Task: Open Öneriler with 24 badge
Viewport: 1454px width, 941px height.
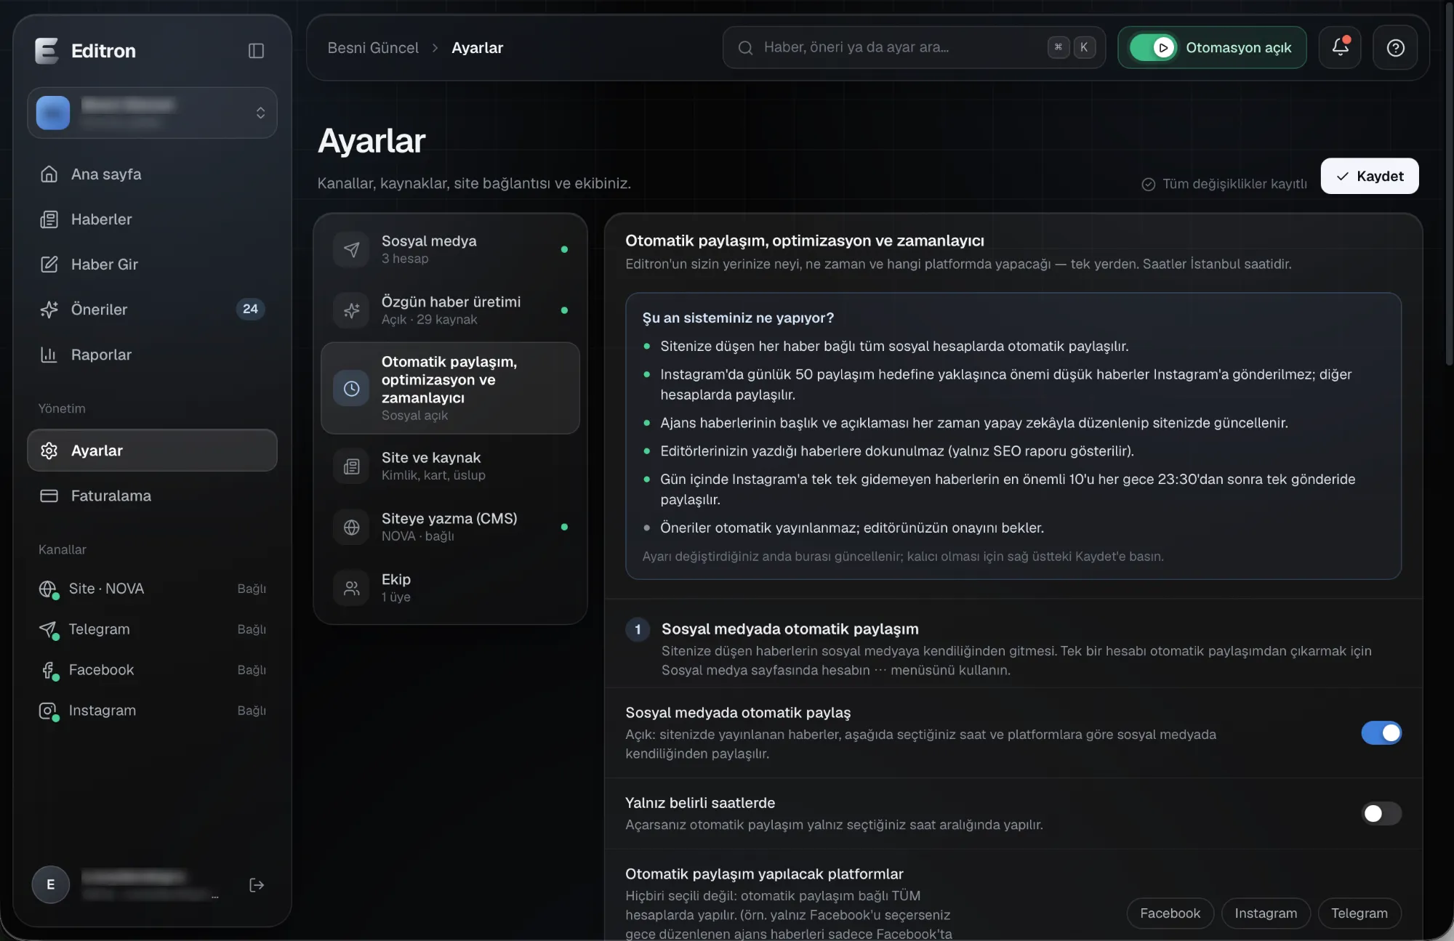Action: pyautogui.click(x=152, y=310)
